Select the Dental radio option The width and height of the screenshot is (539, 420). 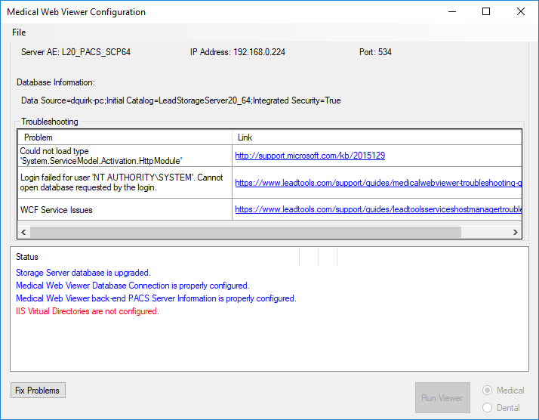pos(501,408)
